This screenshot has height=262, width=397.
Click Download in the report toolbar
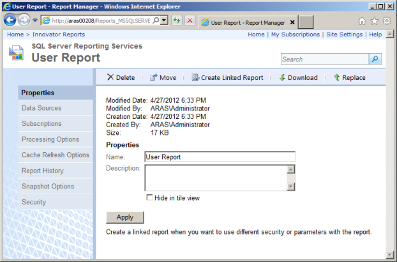click(298, 77)
